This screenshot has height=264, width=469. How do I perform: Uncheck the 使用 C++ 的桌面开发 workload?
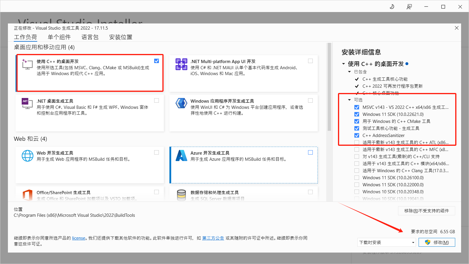coord(157,61)
